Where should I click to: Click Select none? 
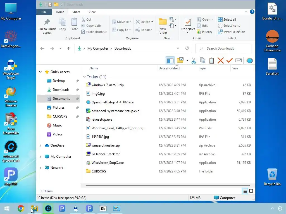[x=229, y=26]
